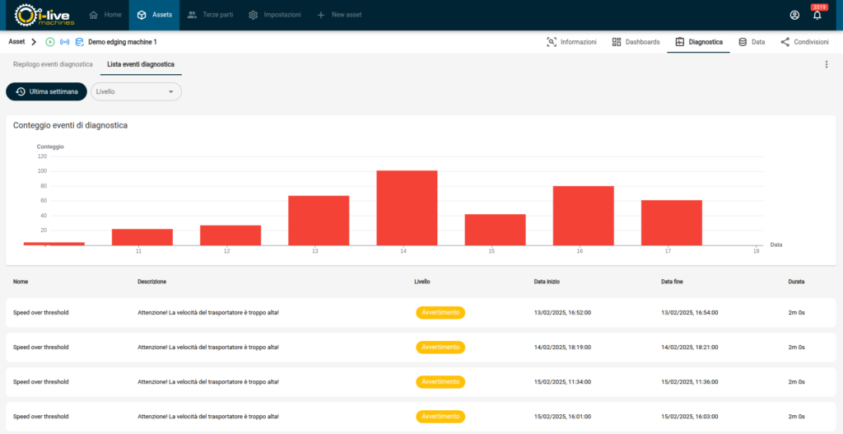The width and height of the screenshot is (843, 434).
Task: Expand the Livello dropdown filter
Action: point(136,91)
